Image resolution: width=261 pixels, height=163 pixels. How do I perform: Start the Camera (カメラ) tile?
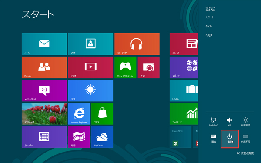(x=149, y=67)
